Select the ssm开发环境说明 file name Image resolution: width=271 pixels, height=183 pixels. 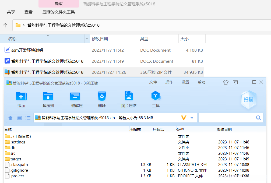click(x=27, y=50)
